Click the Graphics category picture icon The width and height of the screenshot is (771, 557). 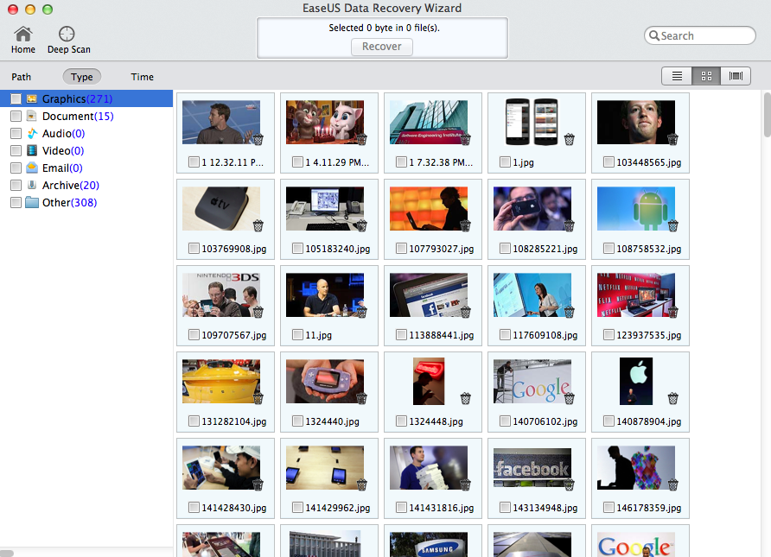coord(32,98)
